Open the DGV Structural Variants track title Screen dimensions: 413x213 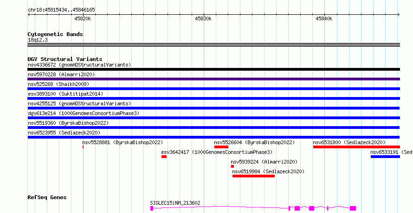point(65,59)
